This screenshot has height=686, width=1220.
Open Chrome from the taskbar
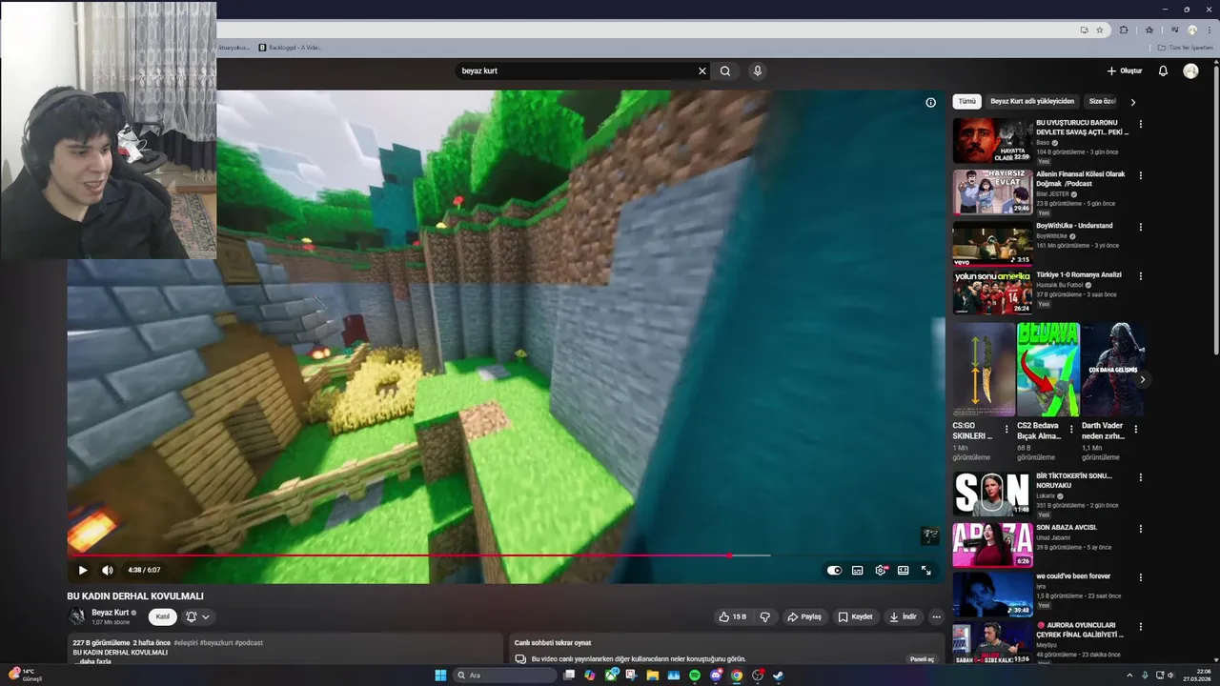coord(736,676)
